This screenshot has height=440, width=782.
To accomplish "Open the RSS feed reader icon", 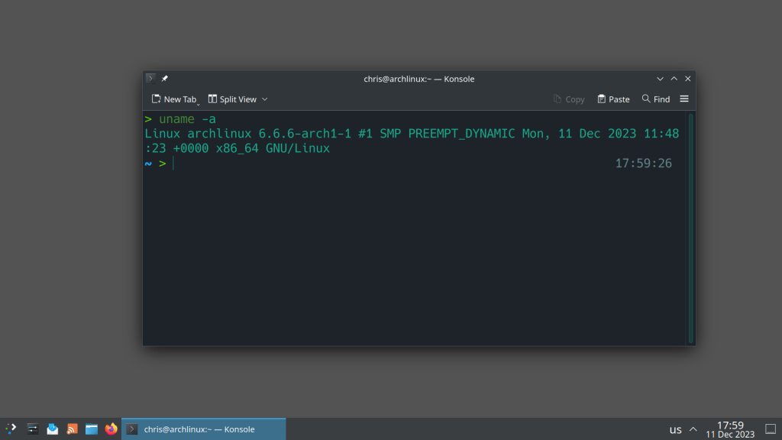I will click(x=73, y=429).
